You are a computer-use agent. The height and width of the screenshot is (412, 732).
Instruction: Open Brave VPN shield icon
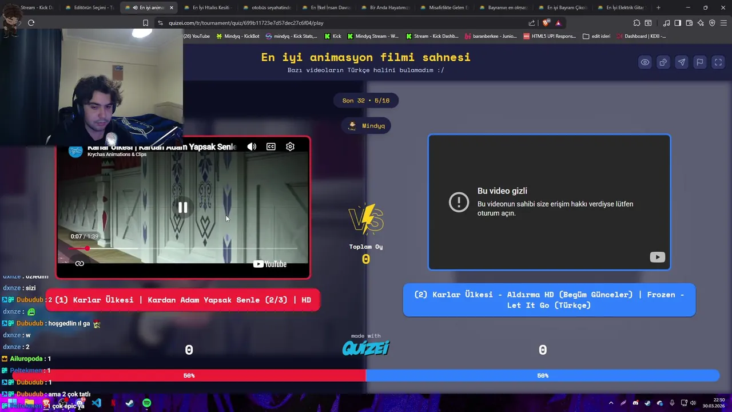tap(712, 23)
